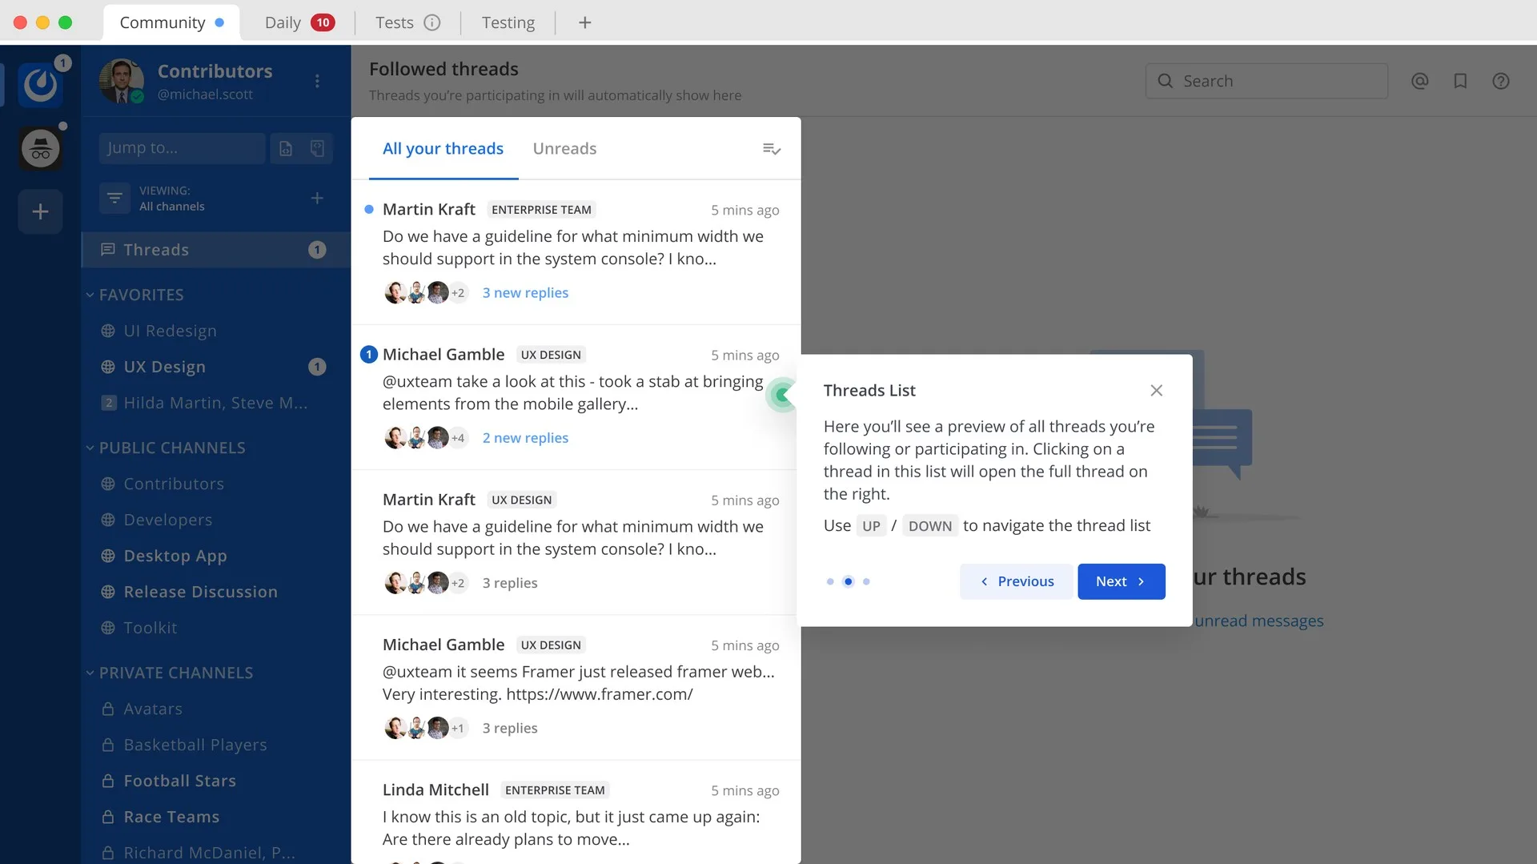1537x864 pixels.
Task: Collapse the FAVORITES section
Action: click(135, 295)
